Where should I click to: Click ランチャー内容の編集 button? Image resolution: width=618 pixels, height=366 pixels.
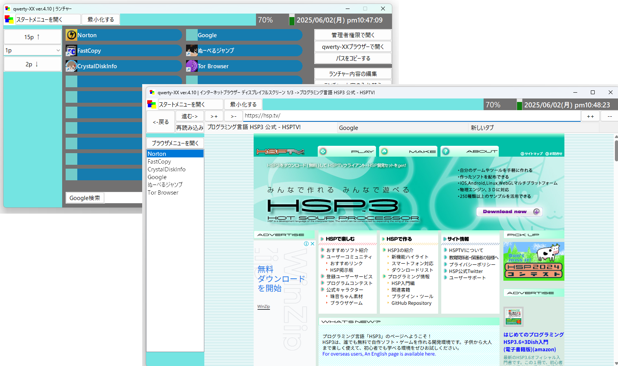click(353, 74)
